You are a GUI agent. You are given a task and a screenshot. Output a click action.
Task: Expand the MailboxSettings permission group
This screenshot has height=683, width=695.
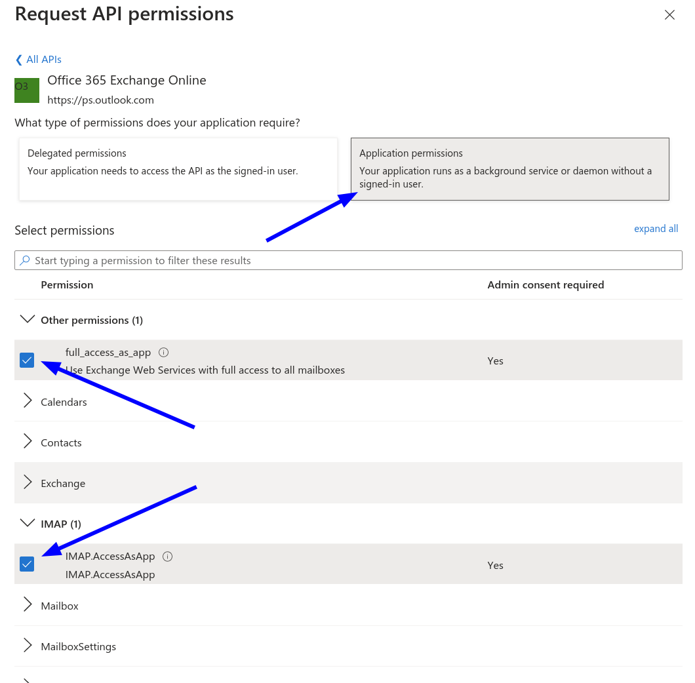[x=28, y=646]
